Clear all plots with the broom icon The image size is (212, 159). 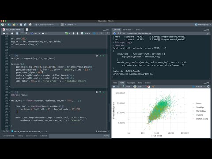(153, 87)
